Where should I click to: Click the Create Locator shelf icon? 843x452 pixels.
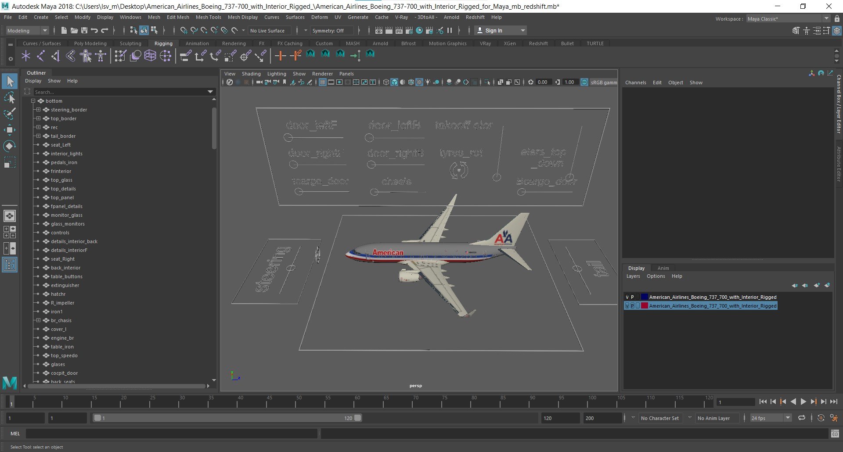pyautogui.click(x=26, y=56)
